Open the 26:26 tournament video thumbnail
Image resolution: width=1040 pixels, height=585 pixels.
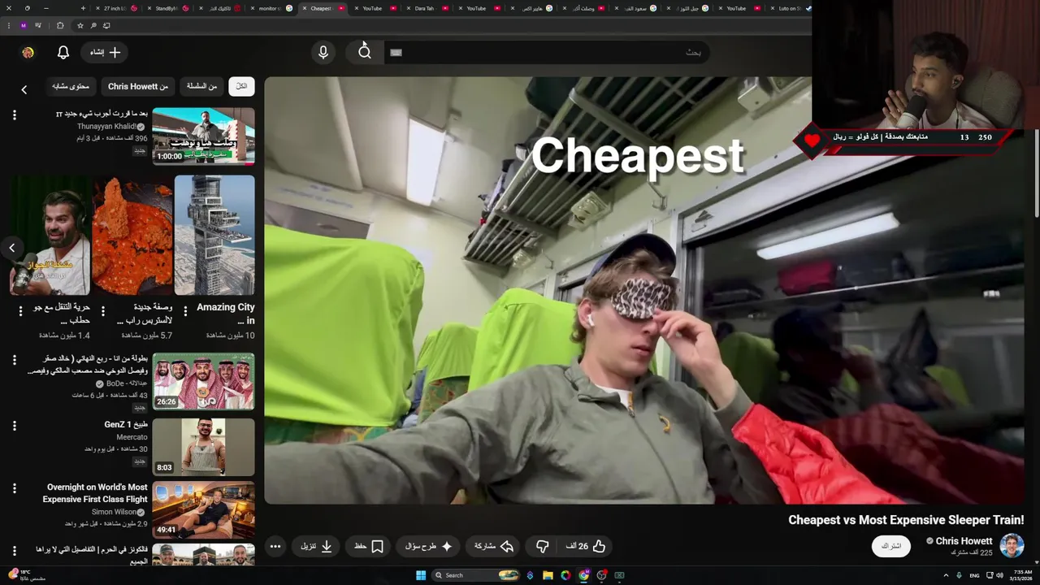click(203, 381)
